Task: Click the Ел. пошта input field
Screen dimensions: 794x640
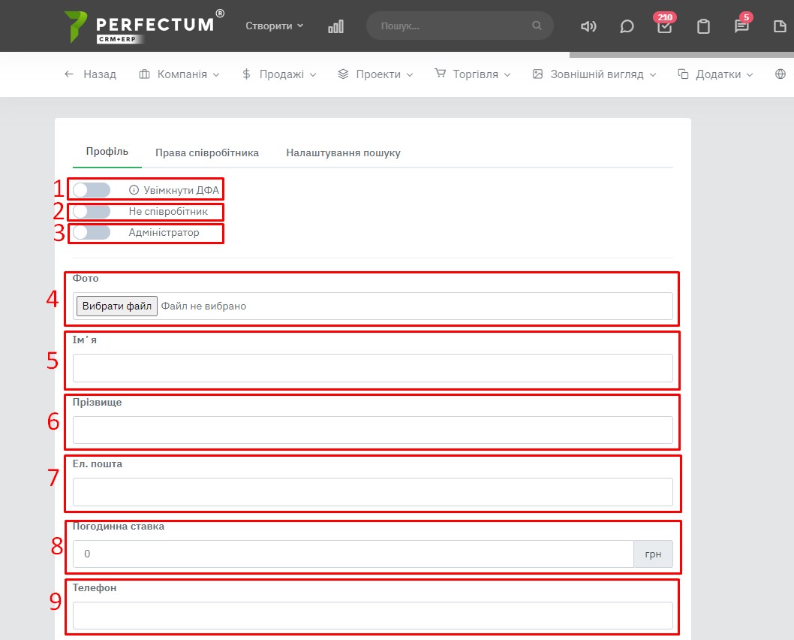Action: [x=372, y=493]
